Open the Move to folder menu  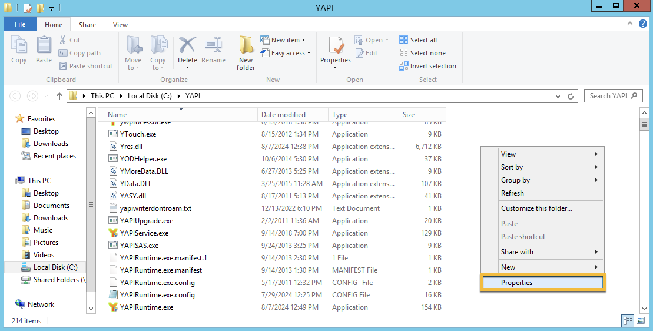(x=133, y=53)
